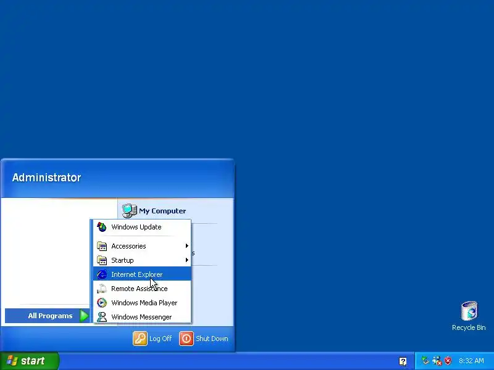Open Safely Remove Hardware tray icon

point(425,360)
